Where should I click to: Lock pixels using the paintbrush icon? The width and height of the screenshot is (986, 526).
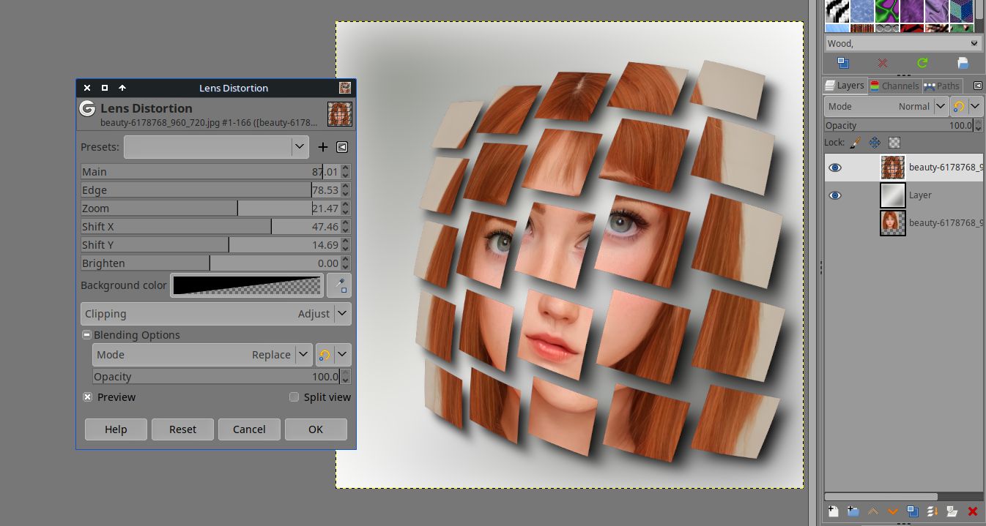coord(855,143)
